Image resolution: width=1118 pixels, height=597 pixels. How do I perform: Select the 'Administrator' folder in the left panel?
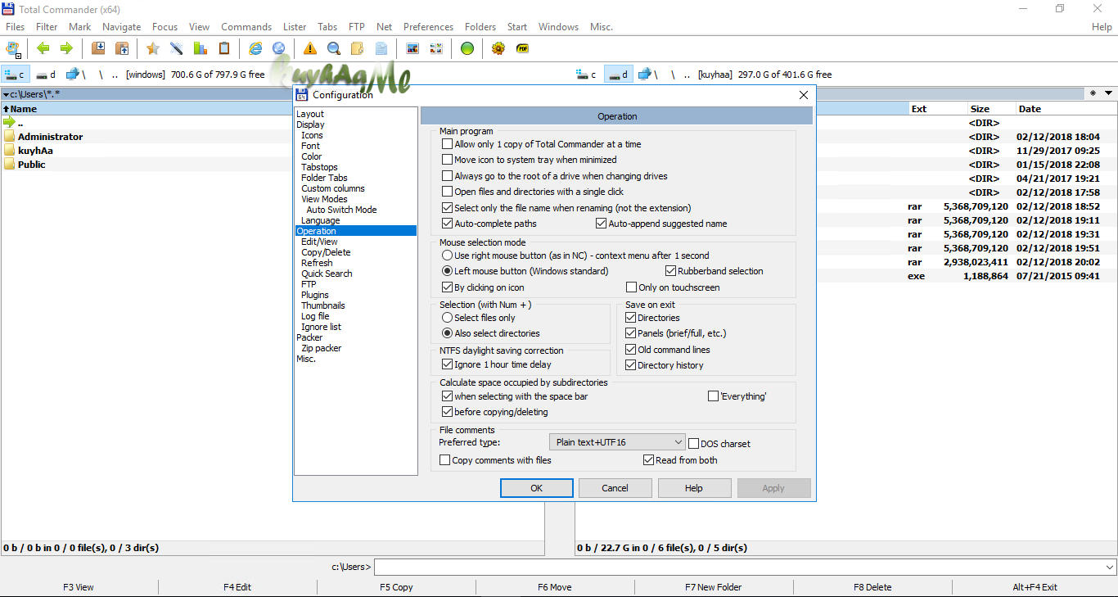click(50, 137)
